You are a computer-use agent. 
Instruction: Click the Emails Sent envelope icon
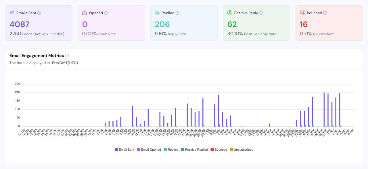(x=12, y=13)
